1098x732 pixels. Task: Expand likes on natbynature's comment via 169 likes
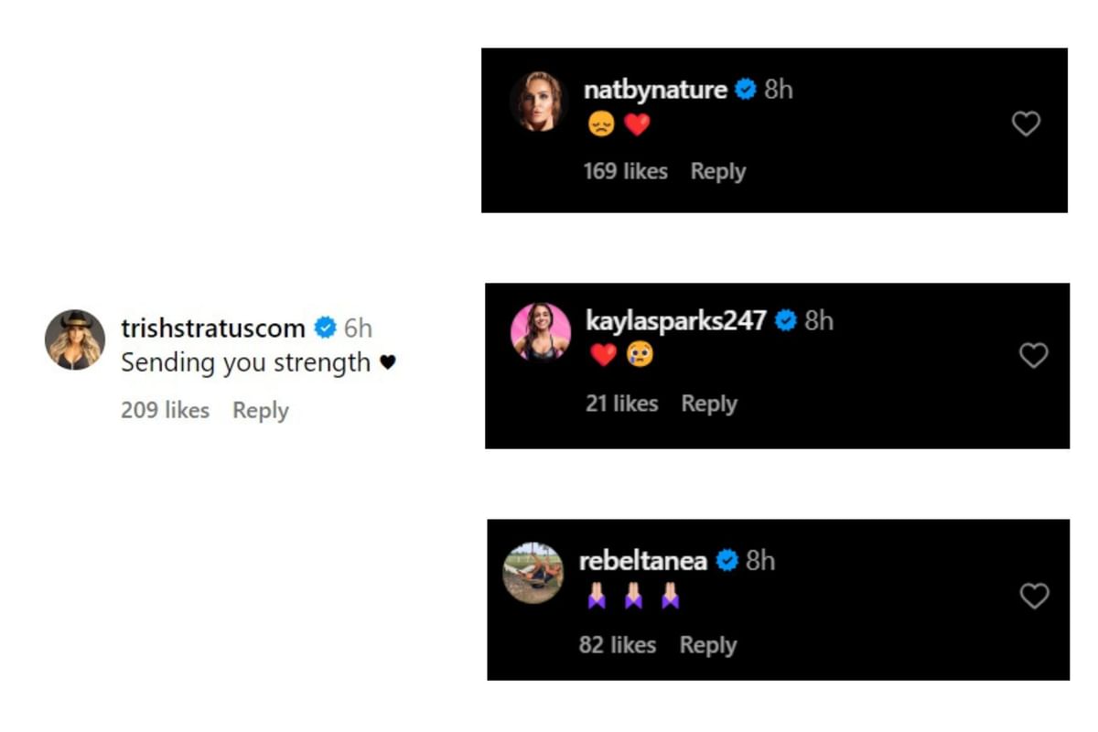(x=626, y=171)
